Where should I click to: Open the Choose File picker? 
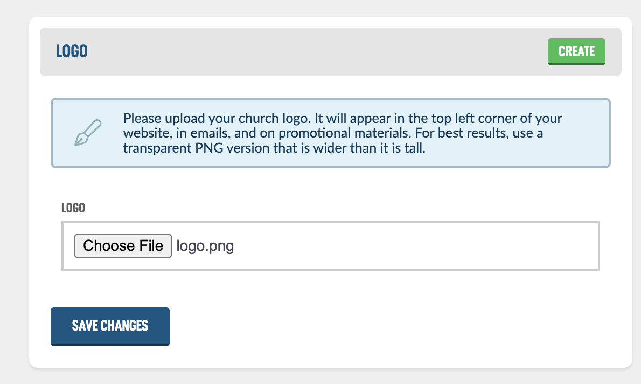point(123,246)
